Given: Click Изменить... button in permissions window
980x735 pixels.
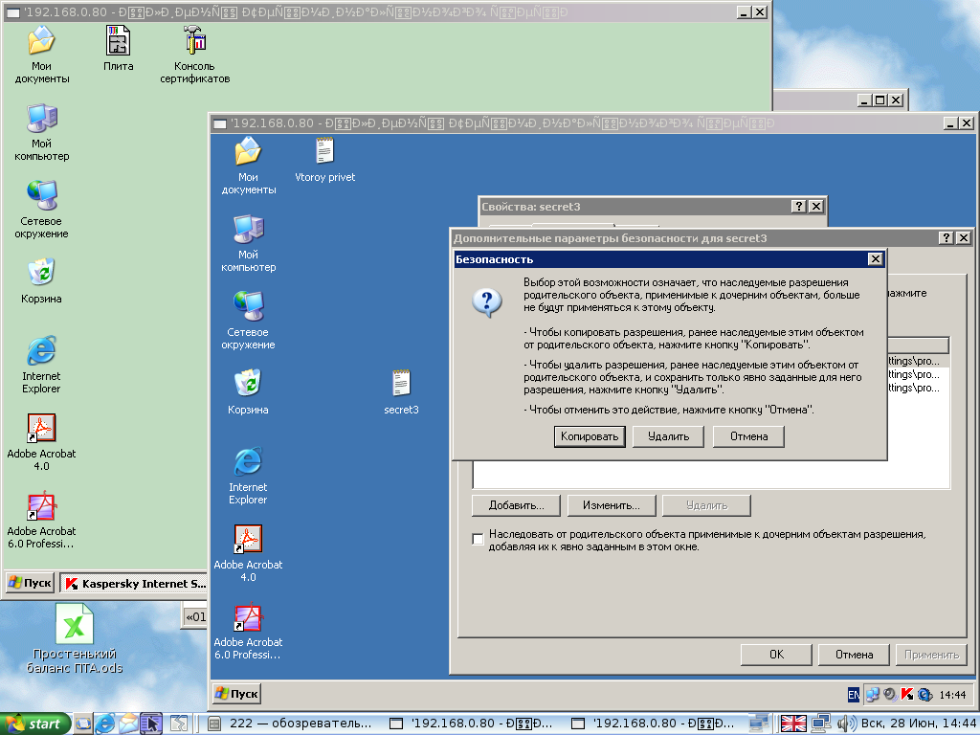Looking at the screenshot, I should pyautogui.click(x=611, y=505).
